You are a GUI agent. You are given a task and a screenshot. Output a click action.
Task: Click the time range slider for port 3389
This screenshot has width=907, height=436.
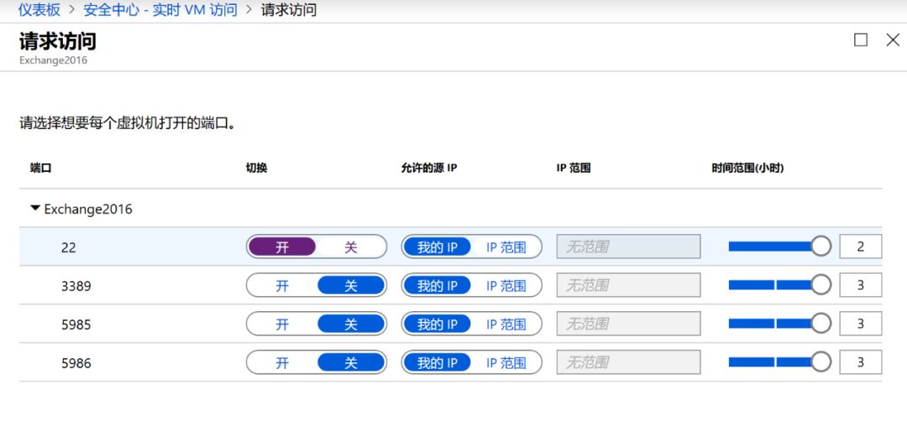(770, 285)
